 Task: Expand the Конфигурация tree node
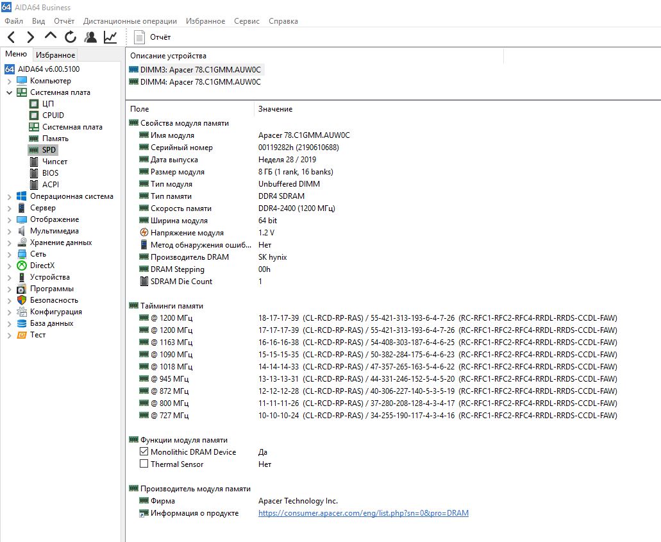point(9,312)
